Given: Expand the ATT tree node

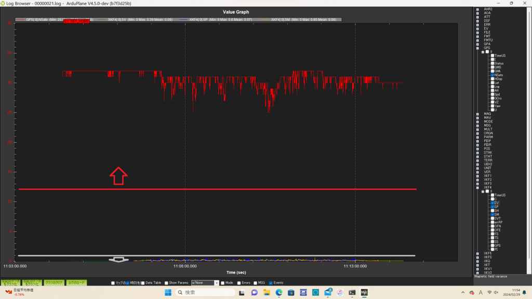Looking at the screenshot, I should tap(477, 17).
